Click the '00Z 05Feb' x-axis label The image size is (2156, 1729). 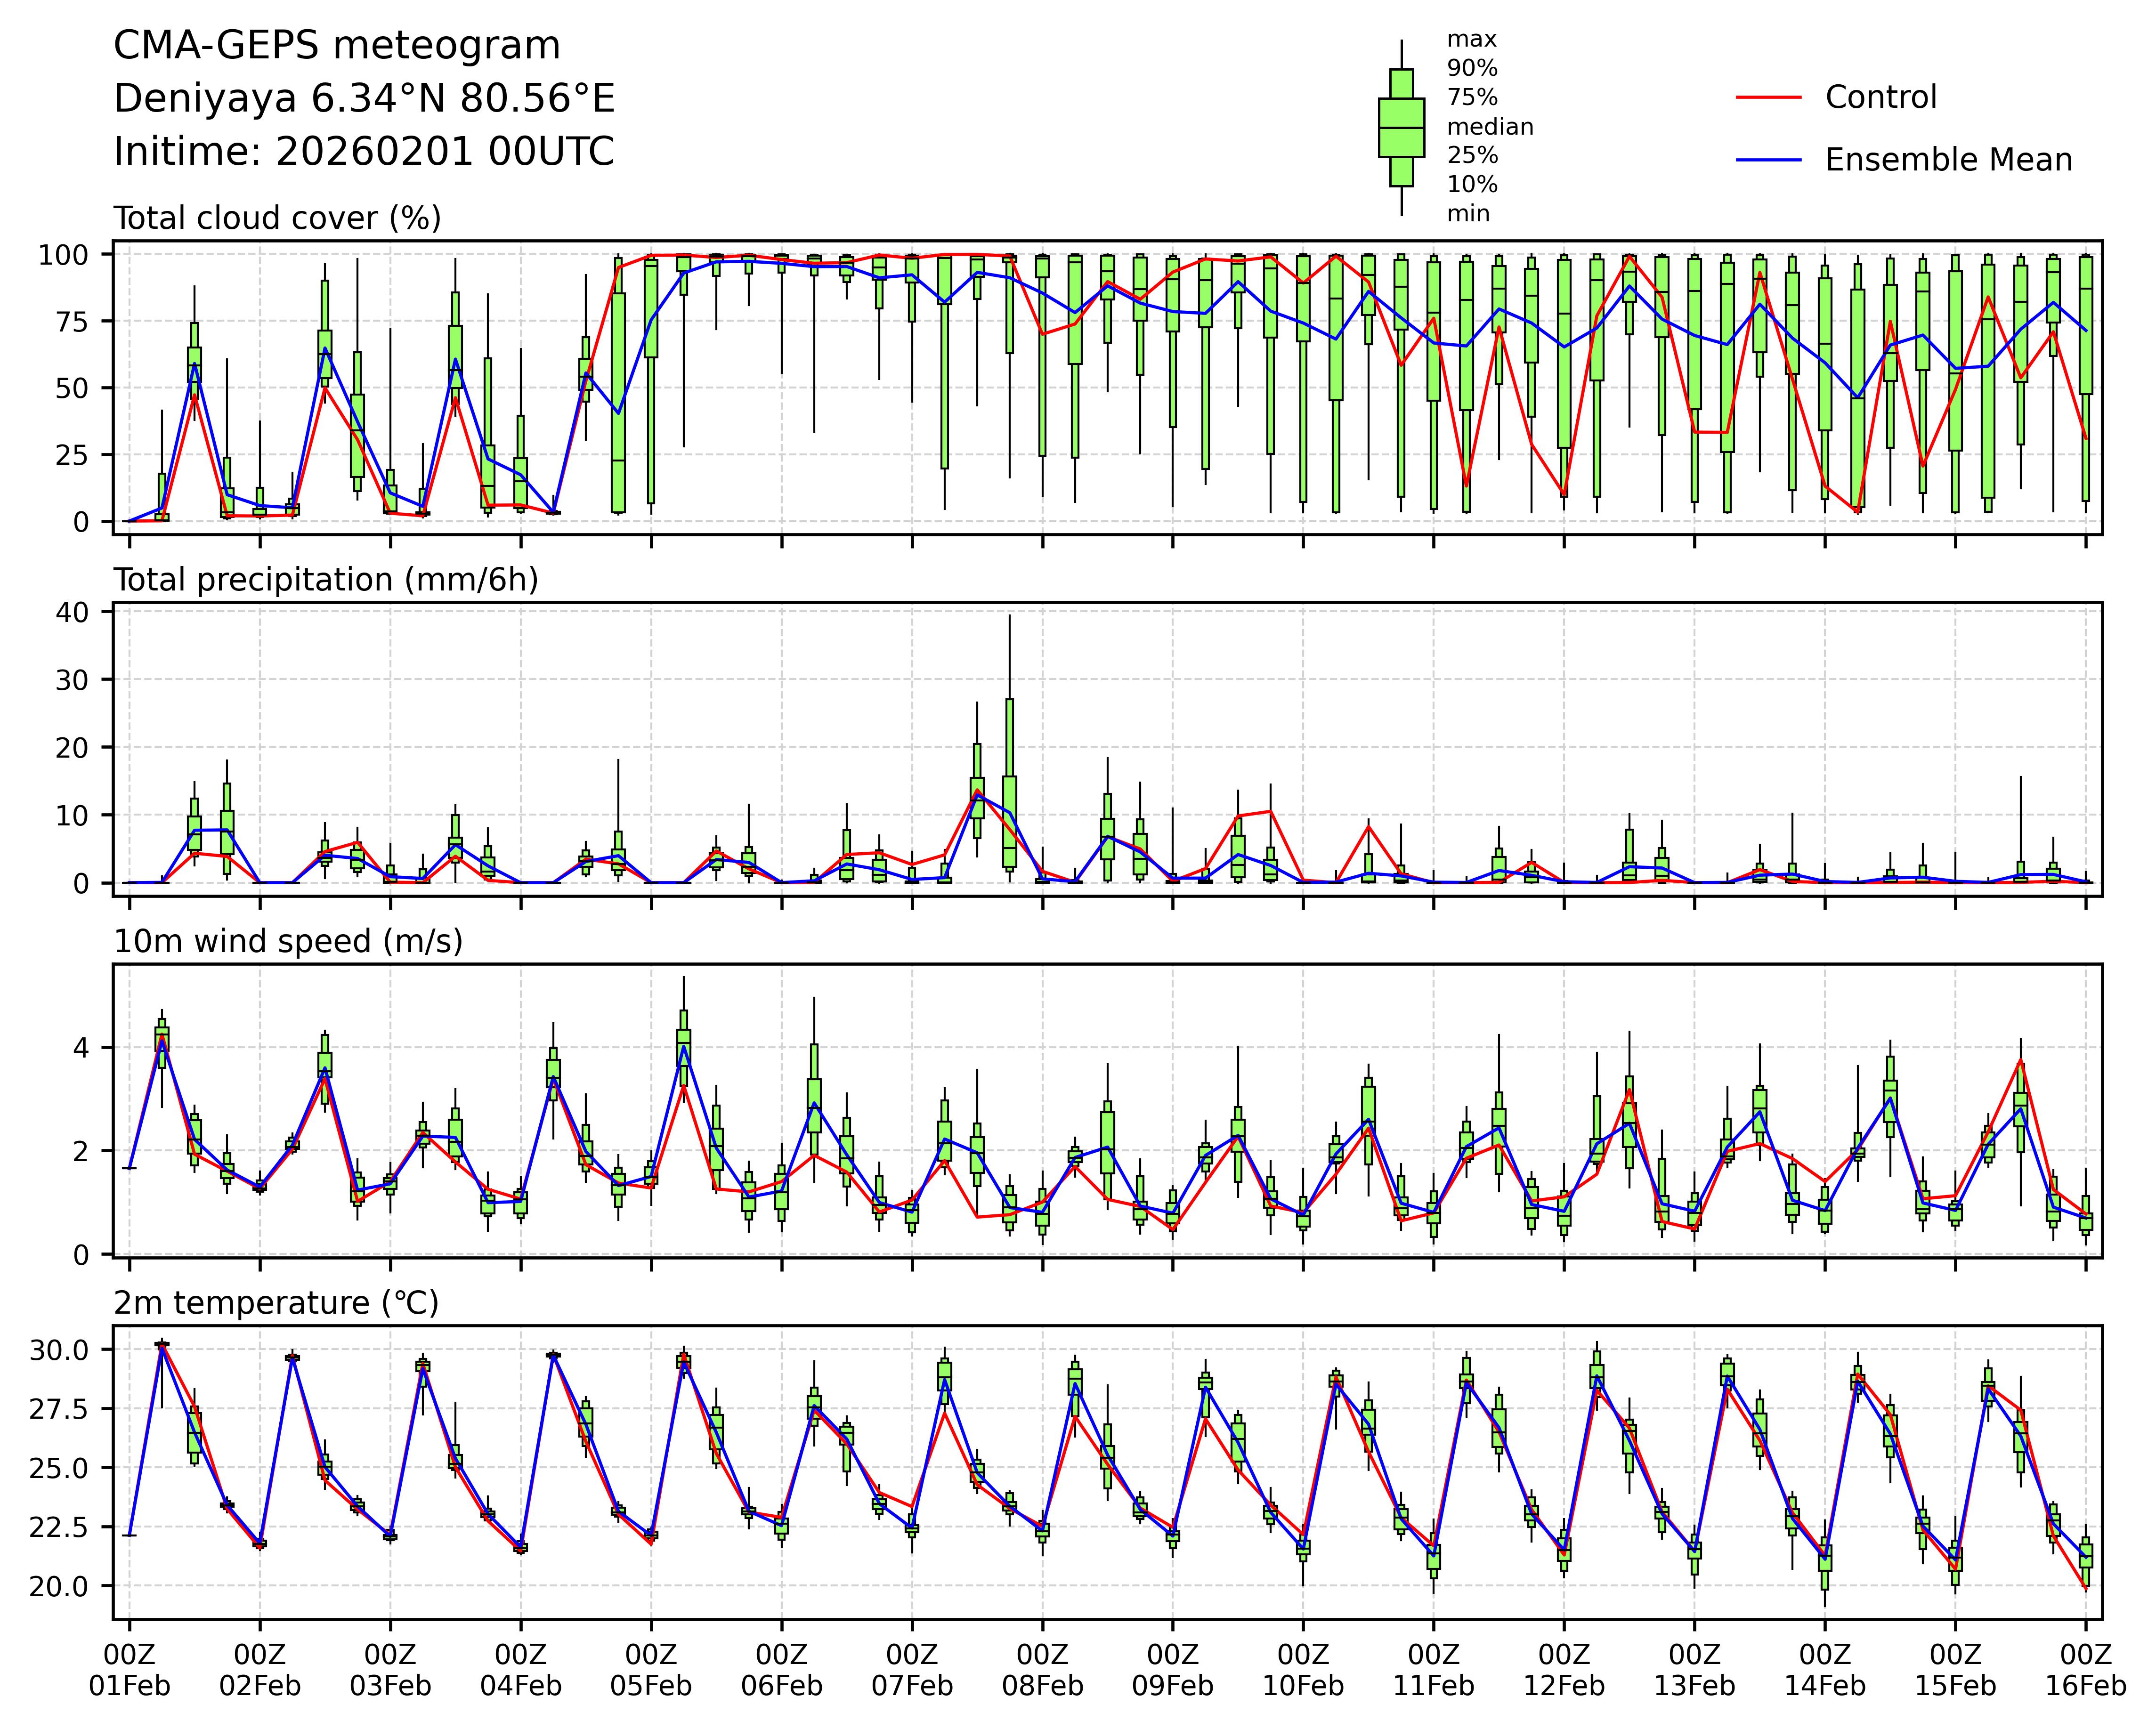(651, 1670)
